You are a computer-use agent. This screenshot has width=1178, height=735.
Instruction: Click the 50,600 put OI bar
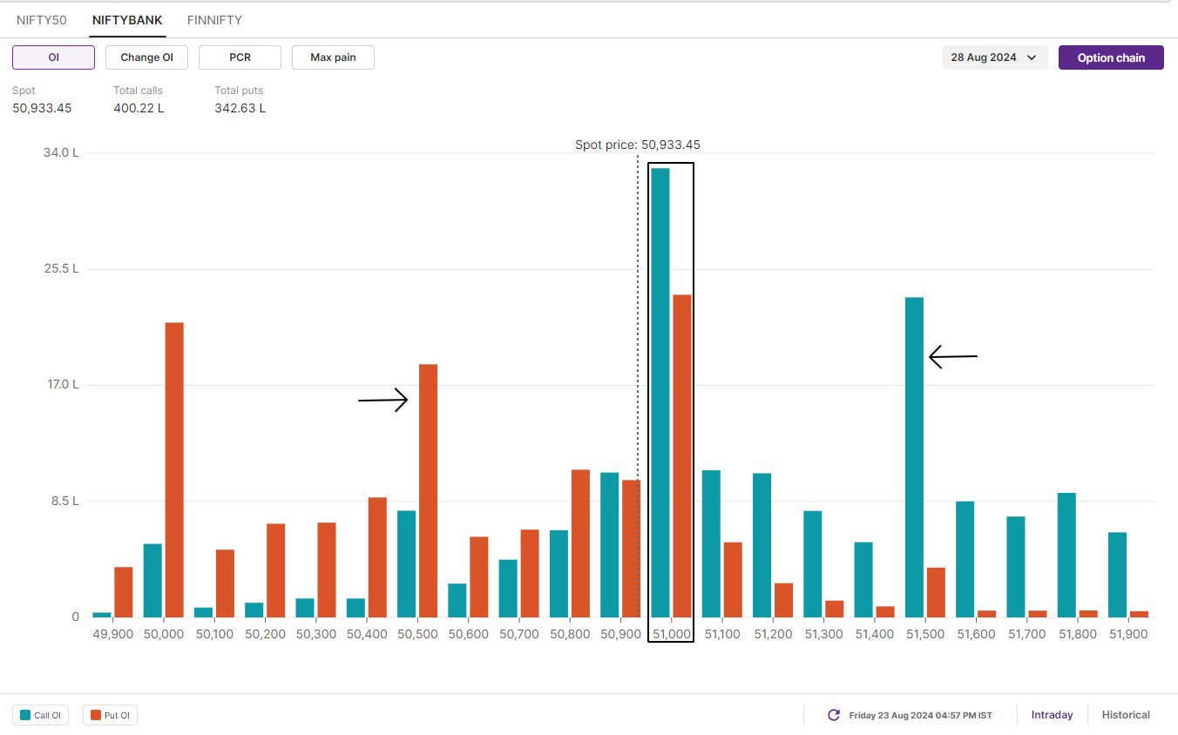[x=479, y=577]
